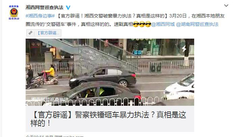Click the lightning bolt icon on the video

click(x=184, y=49)
